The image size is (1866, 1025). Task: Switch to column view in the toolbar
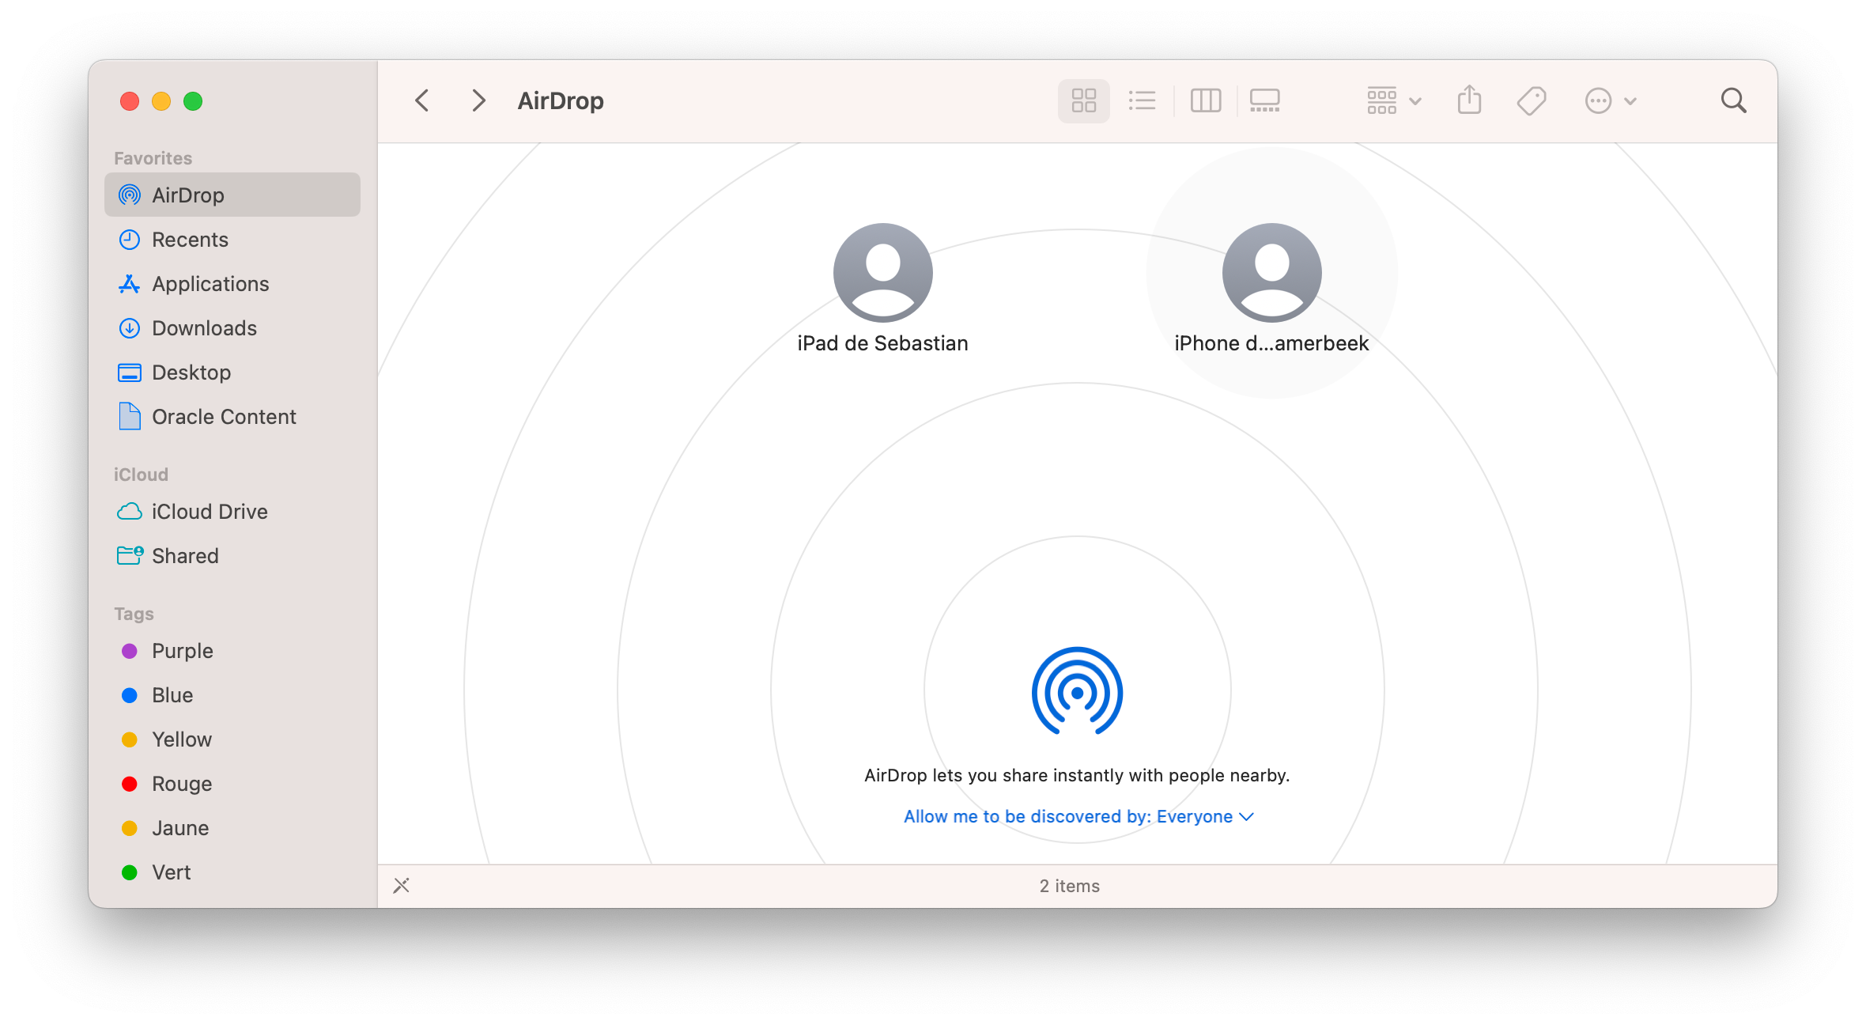click(x=1205, y=100)
